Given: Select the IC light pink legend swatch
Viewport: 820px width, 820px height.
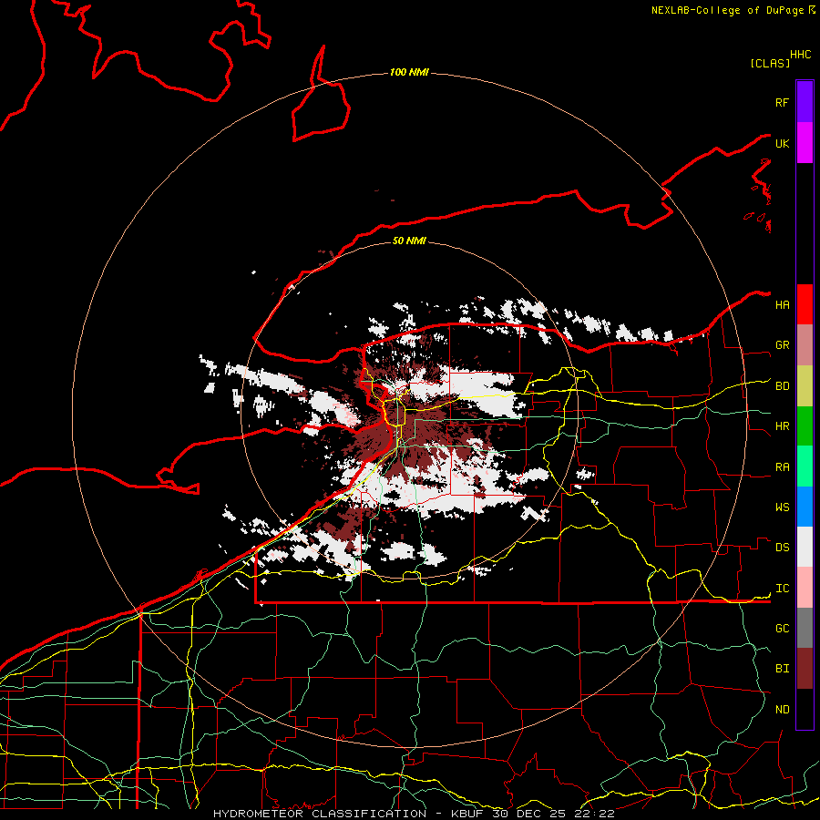Looking at the screenshot, I should coord(805,588).
